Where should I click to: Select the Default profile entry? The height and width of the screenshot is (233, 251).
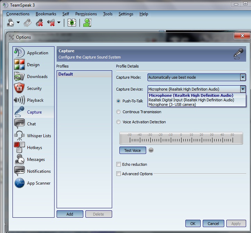84,74
